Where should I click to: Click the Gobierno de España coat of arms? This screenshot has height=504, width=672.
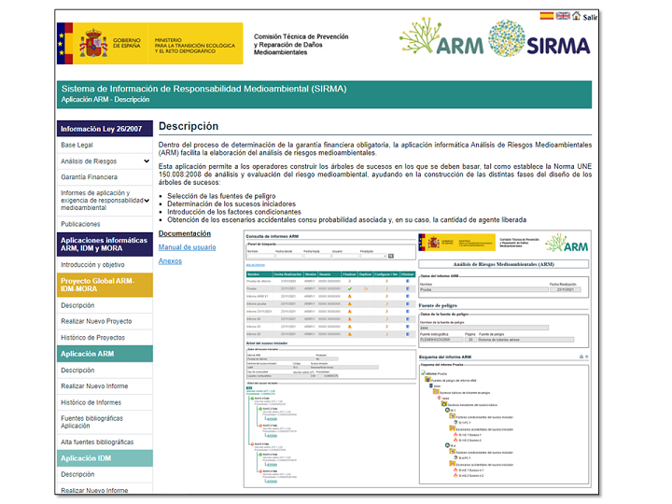click(x=93, y=44)
